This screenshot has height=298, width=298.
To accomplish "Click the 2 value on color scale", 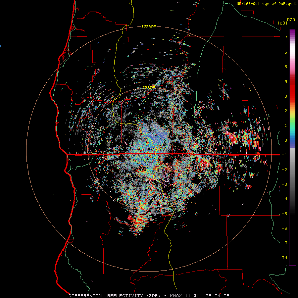I will click(286, 111).
